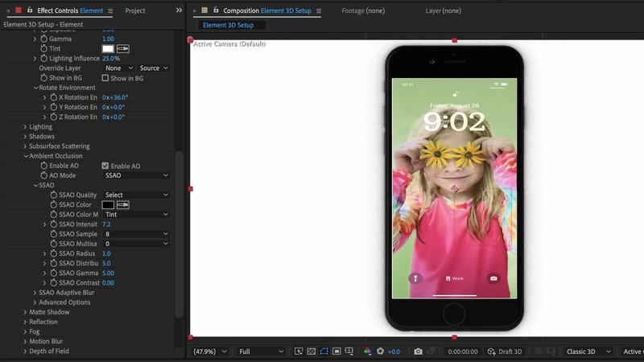This screenshot has width=644, height=362.
Task: Open the show channel color icon
Action: click(367, 352)
